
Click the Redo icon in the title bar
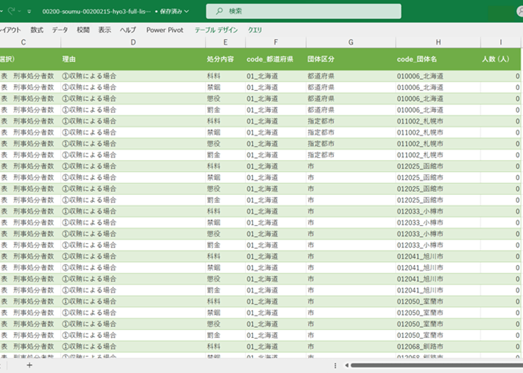click(12, 11)
